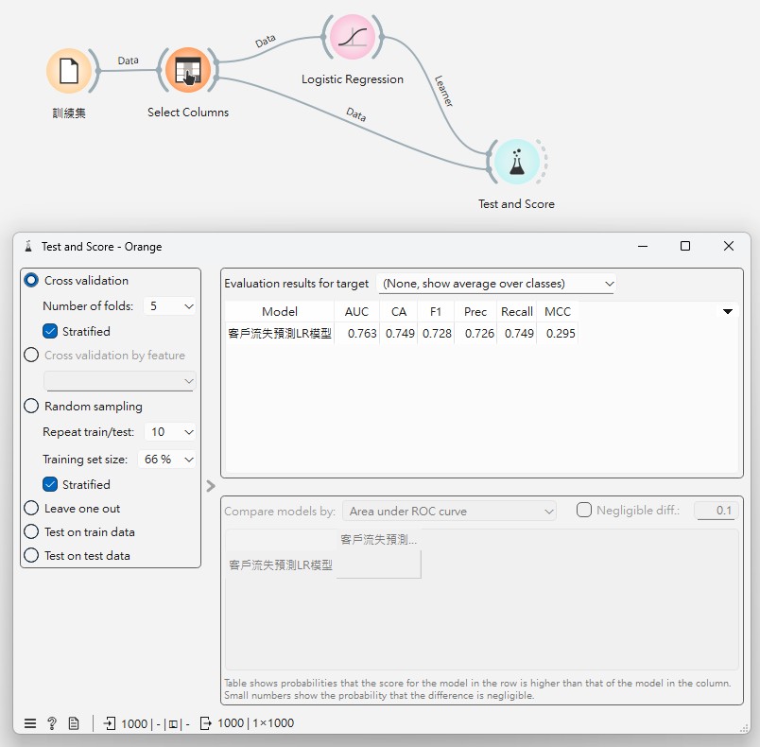Image resolution: width=760 pixels, height=747 pixels.
Task: Open the Number of folds dropdown
Action: 170,306
